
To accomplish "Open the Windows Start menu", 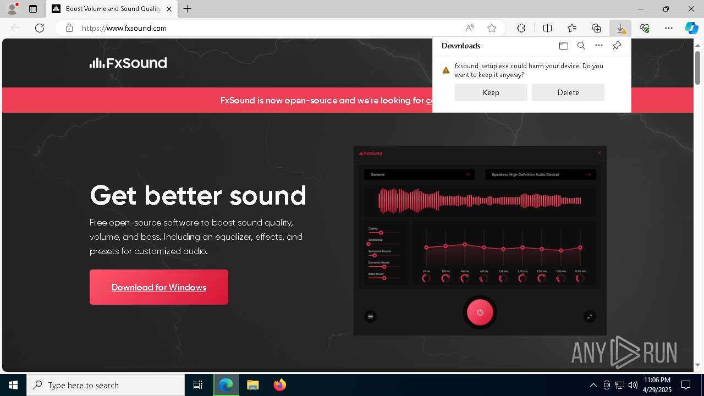I will [13, 385].
